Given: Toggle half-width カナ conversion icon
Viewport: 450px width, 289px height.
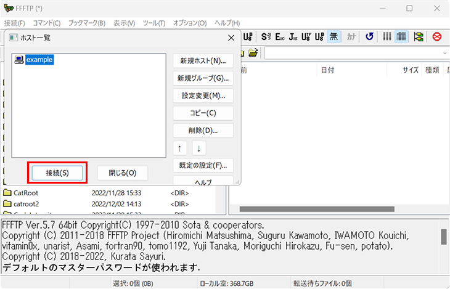Looking at the screenshot, I should 351,37.
